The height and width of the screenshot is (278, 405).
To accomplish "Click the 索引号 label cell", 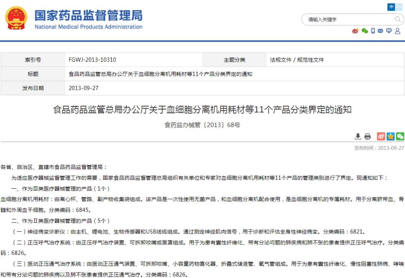I will point(33,60).
